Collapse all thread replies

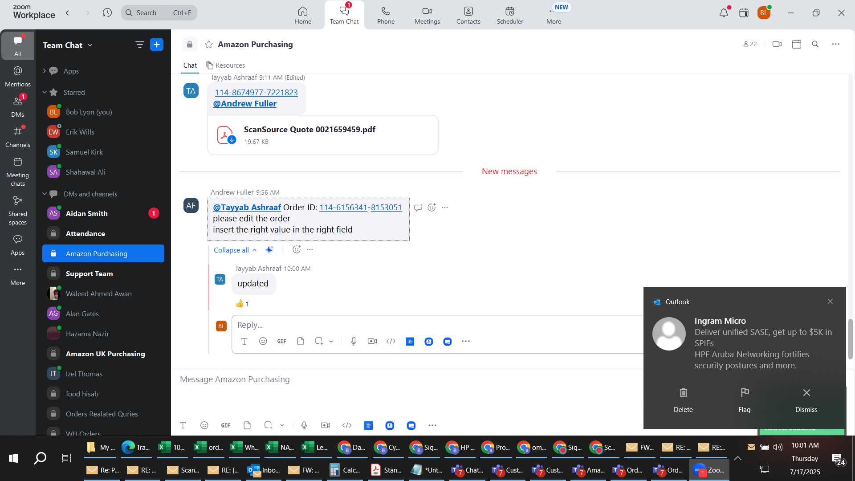click(235, 250)
